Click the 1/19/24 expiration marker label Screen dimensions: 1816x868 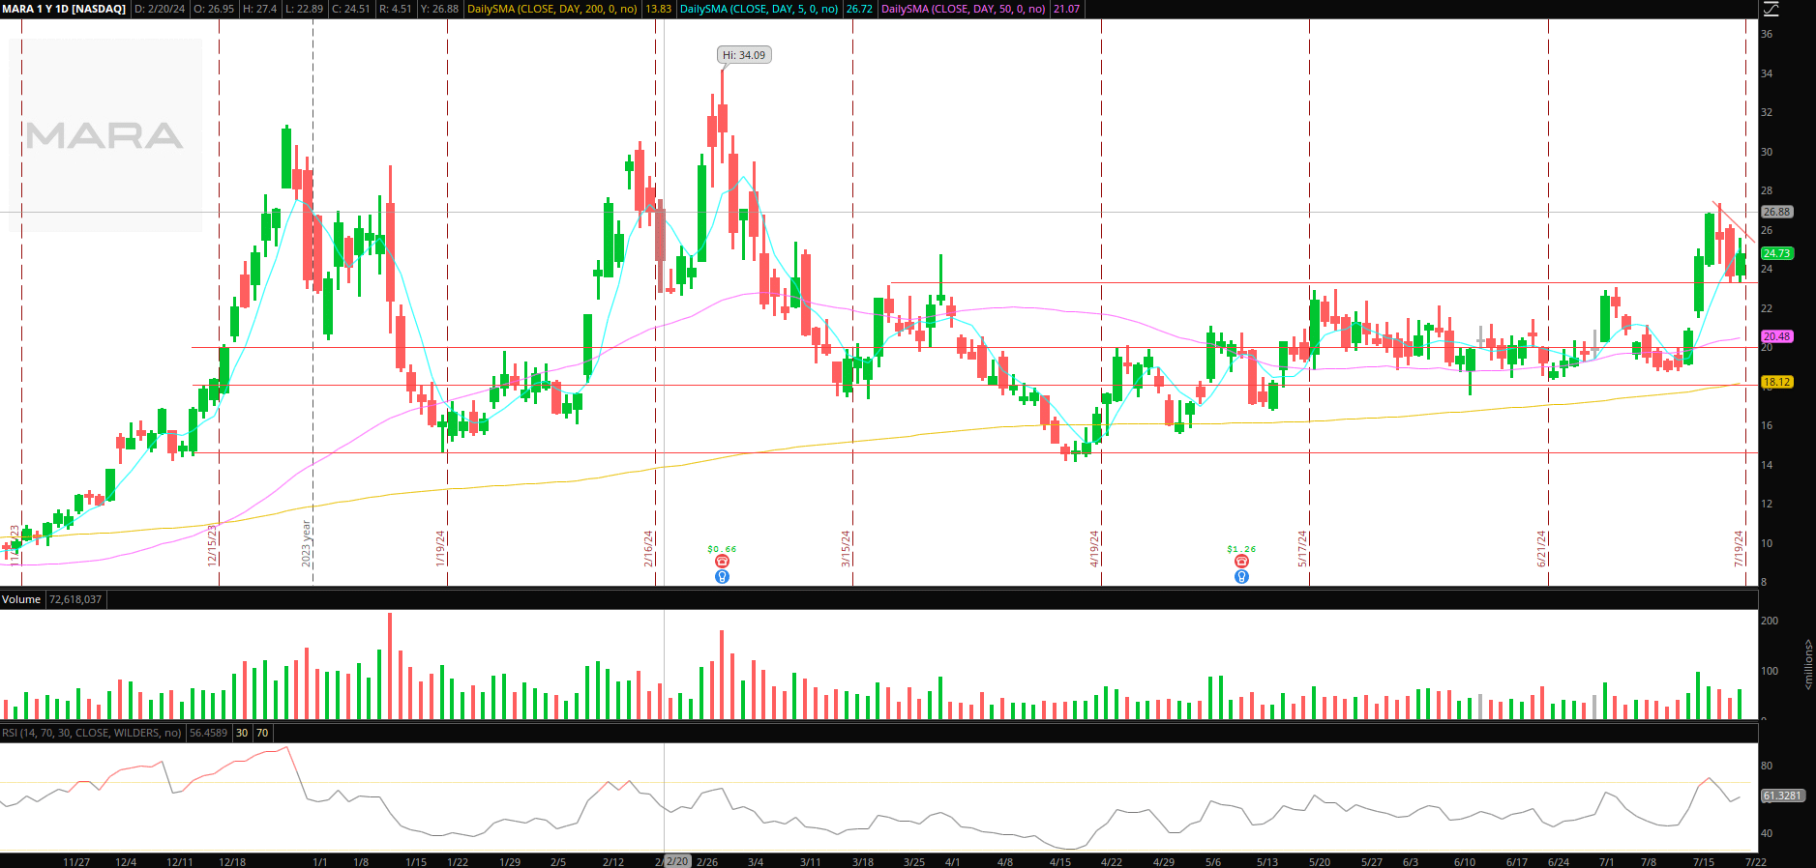click(440, 548)
